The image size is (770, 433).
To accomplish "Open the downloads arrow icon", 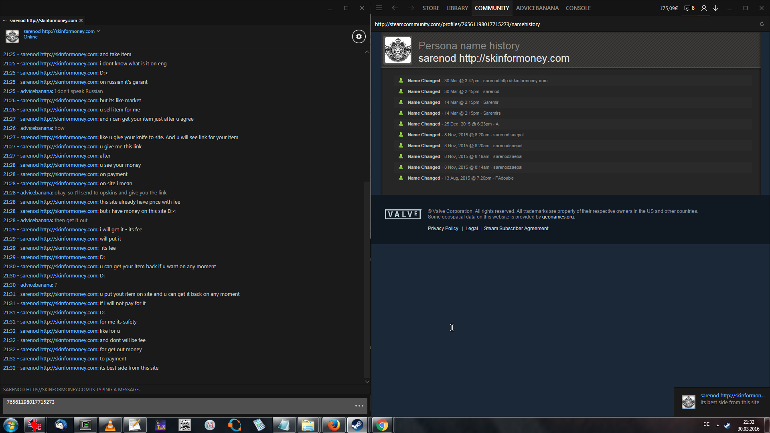I will click(x=715, y=8).
